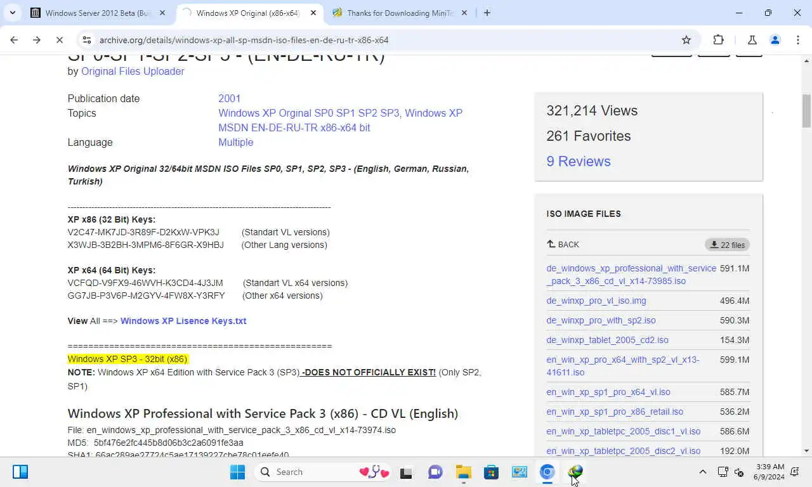This screenshot has height=487, width=812.
Task: Download en_win_xp_sp1_pro_x64_vl.iso
Action: coord(608,392)
